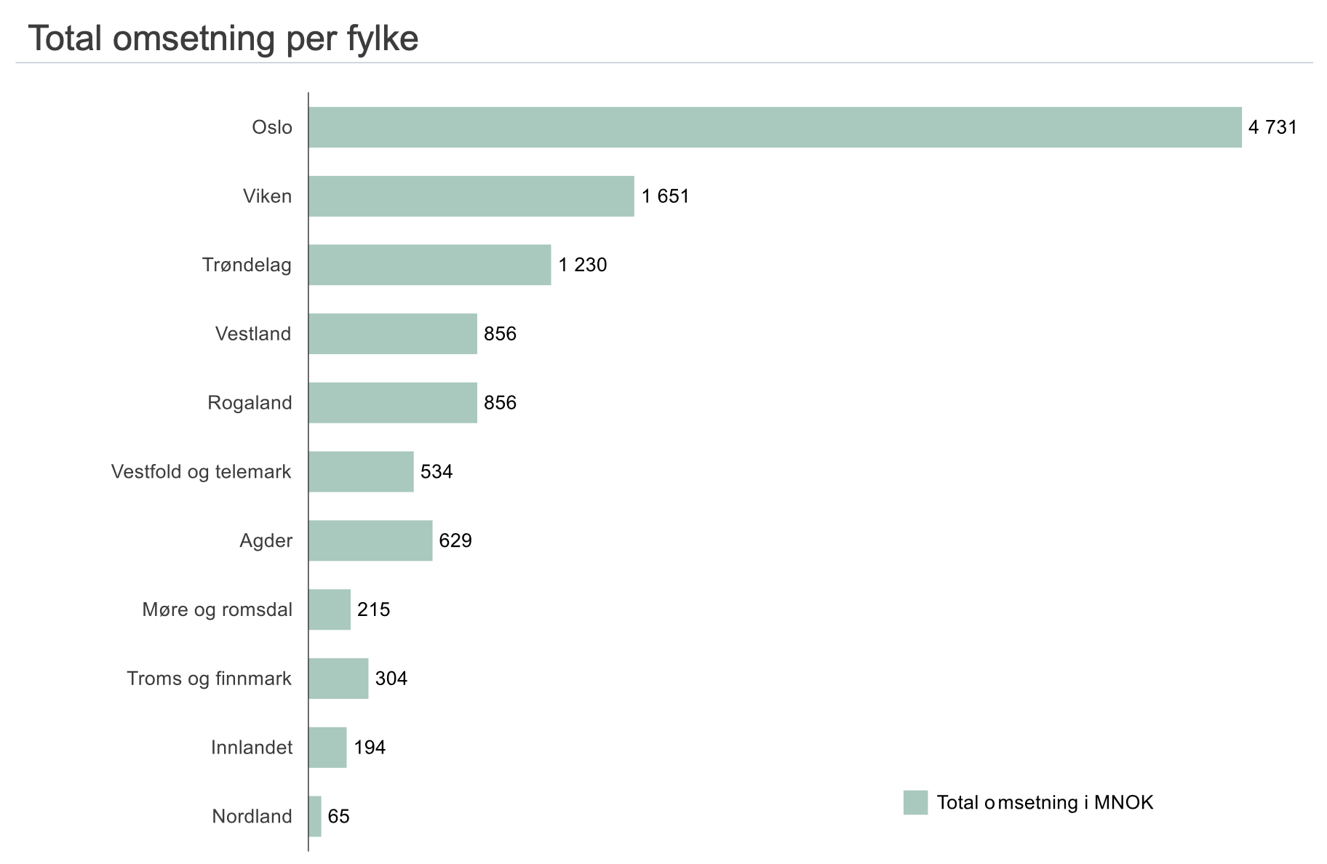This screenshot has width=1327, height=864.
Task: Click the small Nordland bar
Action: pos(315,816)
